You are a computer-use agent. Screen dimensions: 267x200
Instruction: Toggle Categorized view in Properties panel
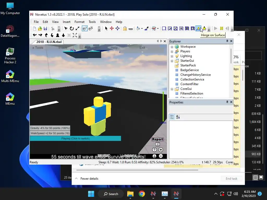172,117
